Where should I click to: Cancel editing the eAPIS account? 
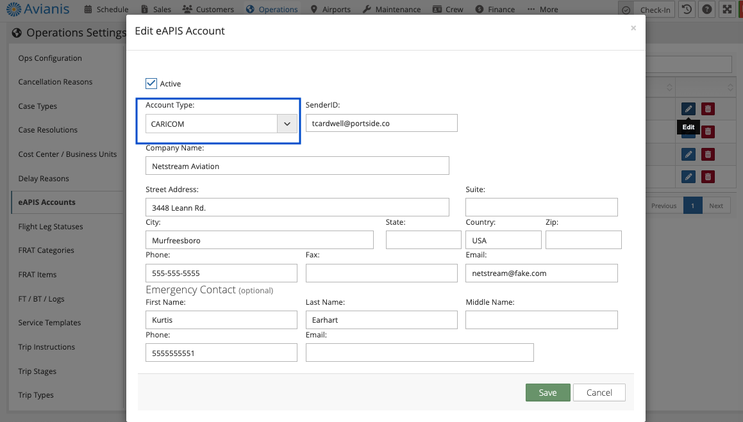[x=599, y=393]
